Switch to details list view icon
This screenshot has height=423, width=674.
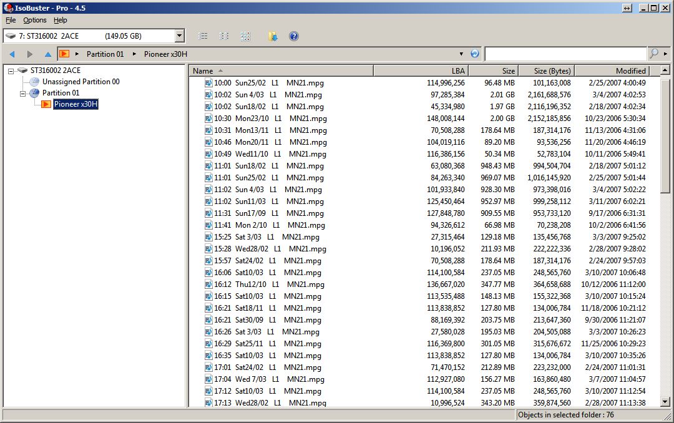(x=203, y=36)
